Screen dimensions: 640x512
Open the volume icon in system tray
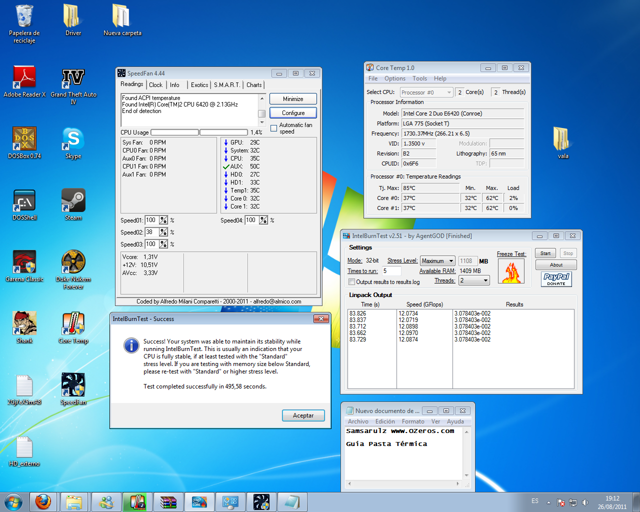[x=585, y=502]
